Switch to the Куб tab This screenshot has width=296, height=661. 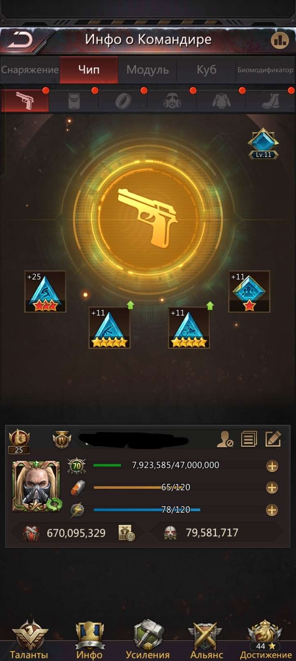pos(206,70)
